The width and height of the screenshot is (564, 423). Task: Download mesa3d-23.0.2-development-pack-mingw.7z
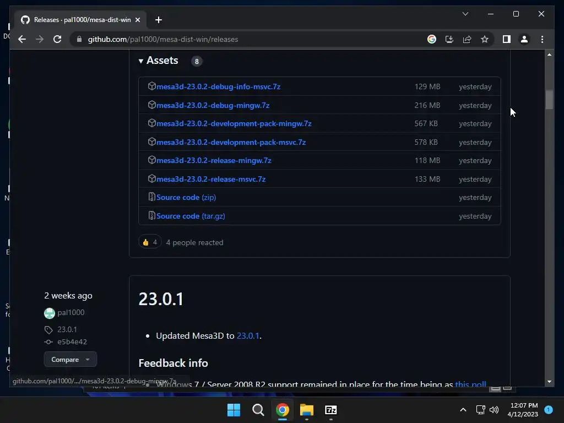tap(234, 123)
